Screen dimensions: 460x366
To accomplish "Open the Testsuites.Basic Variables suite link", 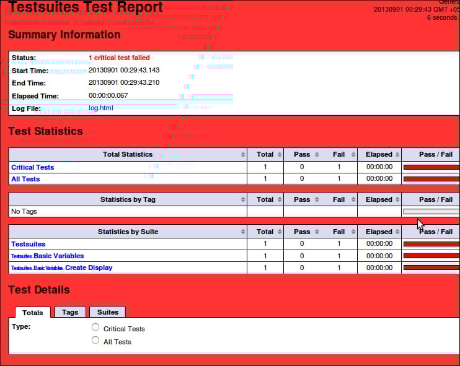I will tap(48, 256).
